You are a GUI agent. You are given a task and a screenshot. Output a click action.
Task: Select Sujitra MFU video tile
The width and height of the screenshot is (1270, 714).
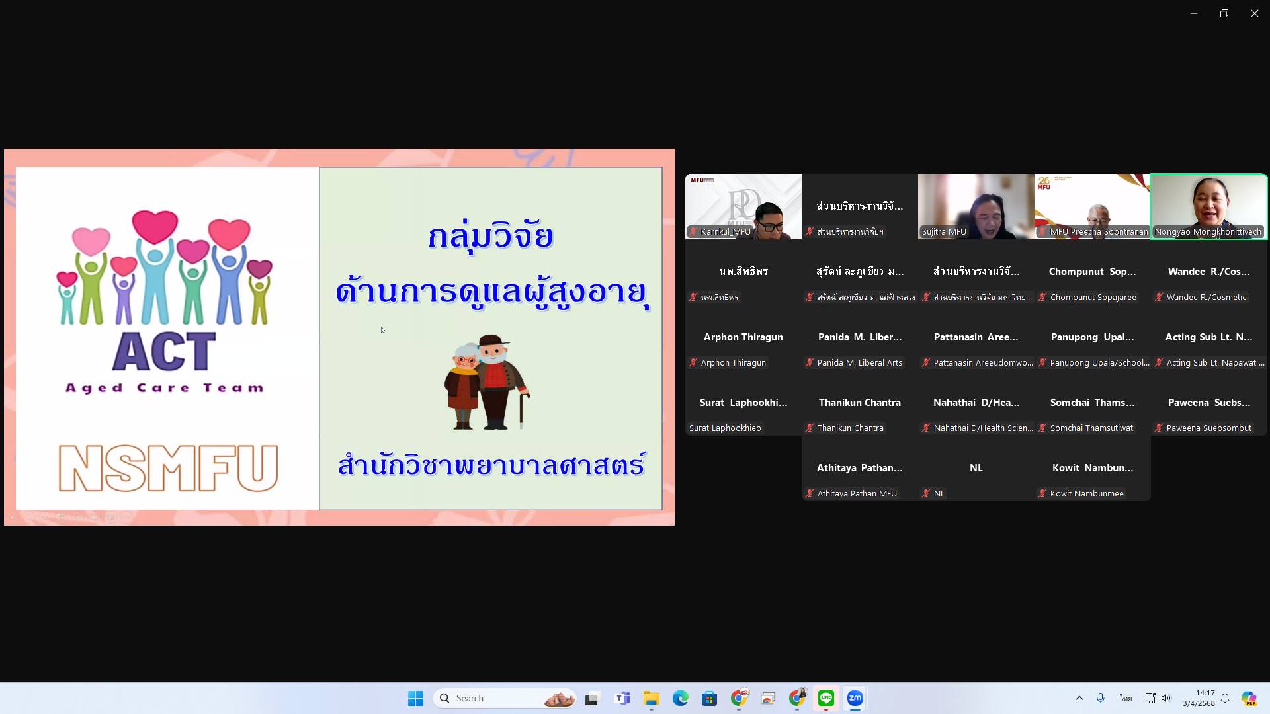[x=976, y=206]
